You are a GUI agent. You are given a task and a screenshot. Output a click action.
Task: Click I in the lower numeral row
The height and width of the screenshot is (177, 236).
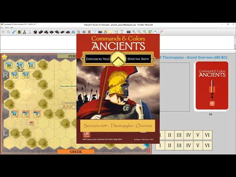160,146
